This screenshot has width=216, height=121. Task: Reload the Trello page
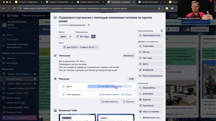[14, 8]
